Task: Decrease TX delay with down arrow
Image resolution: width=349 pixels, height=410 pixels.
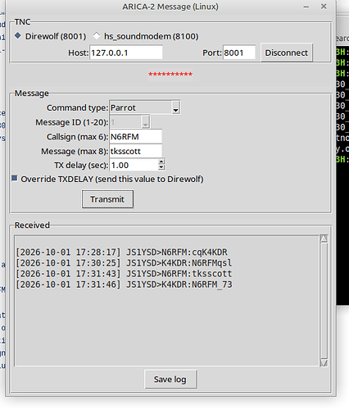Action: pyautogui.click(x=161, y=167)
